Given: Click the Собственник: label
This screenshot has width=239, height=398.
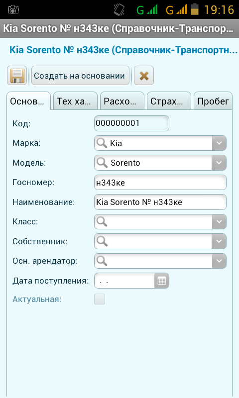Looking at the screenshot, I should coord(40,241).
